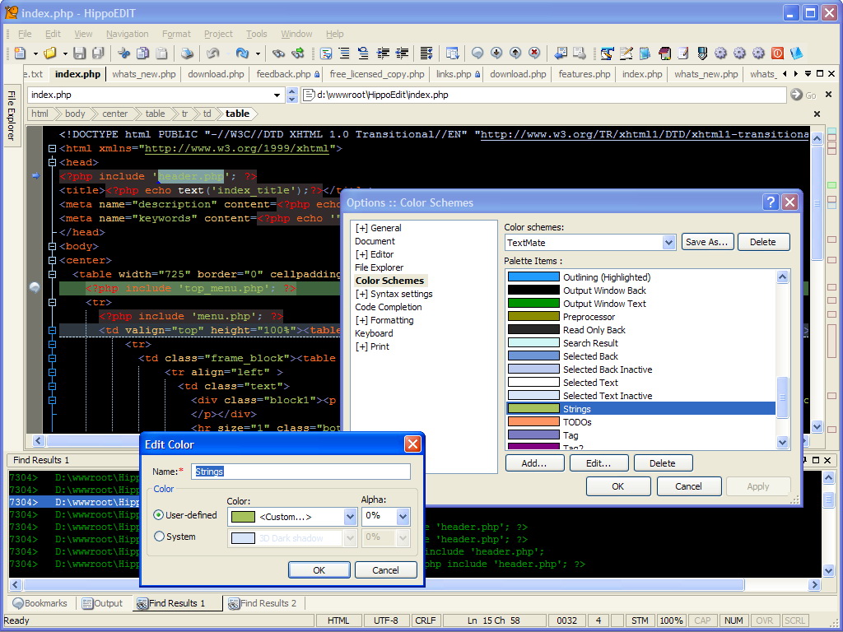Image resolution: width=843 pixels, height=632 pixels.
Task: Click the Save file toolbar icon
Action: tap(79, 53)
